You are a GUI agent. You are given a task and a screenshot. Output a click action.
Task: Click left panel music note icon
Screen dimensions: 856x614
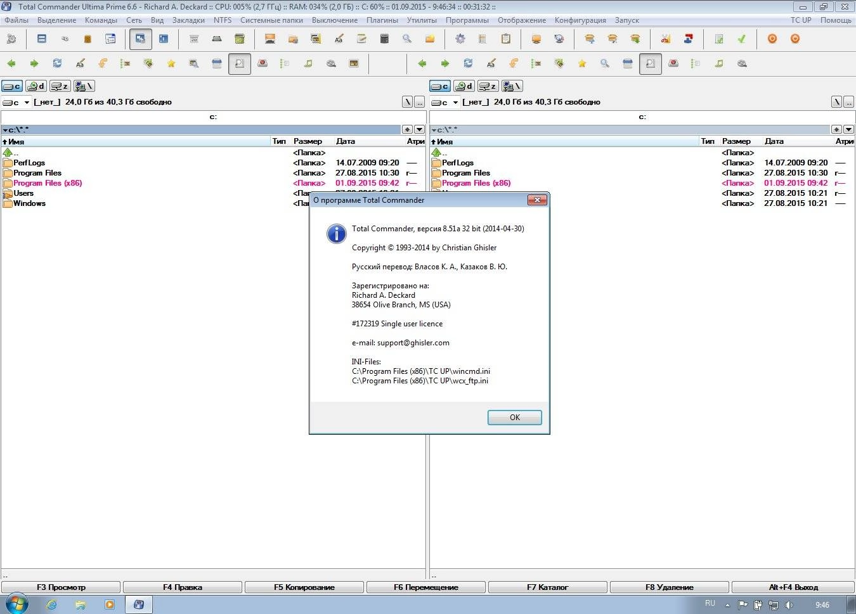308,63
